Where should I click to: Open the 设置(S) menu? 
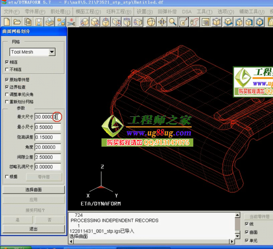pos(145,12)
